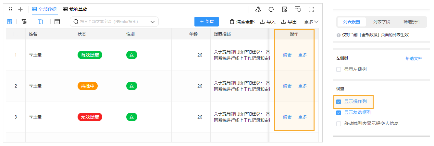Click the 女 tag in the 无效提案 row

132,117
